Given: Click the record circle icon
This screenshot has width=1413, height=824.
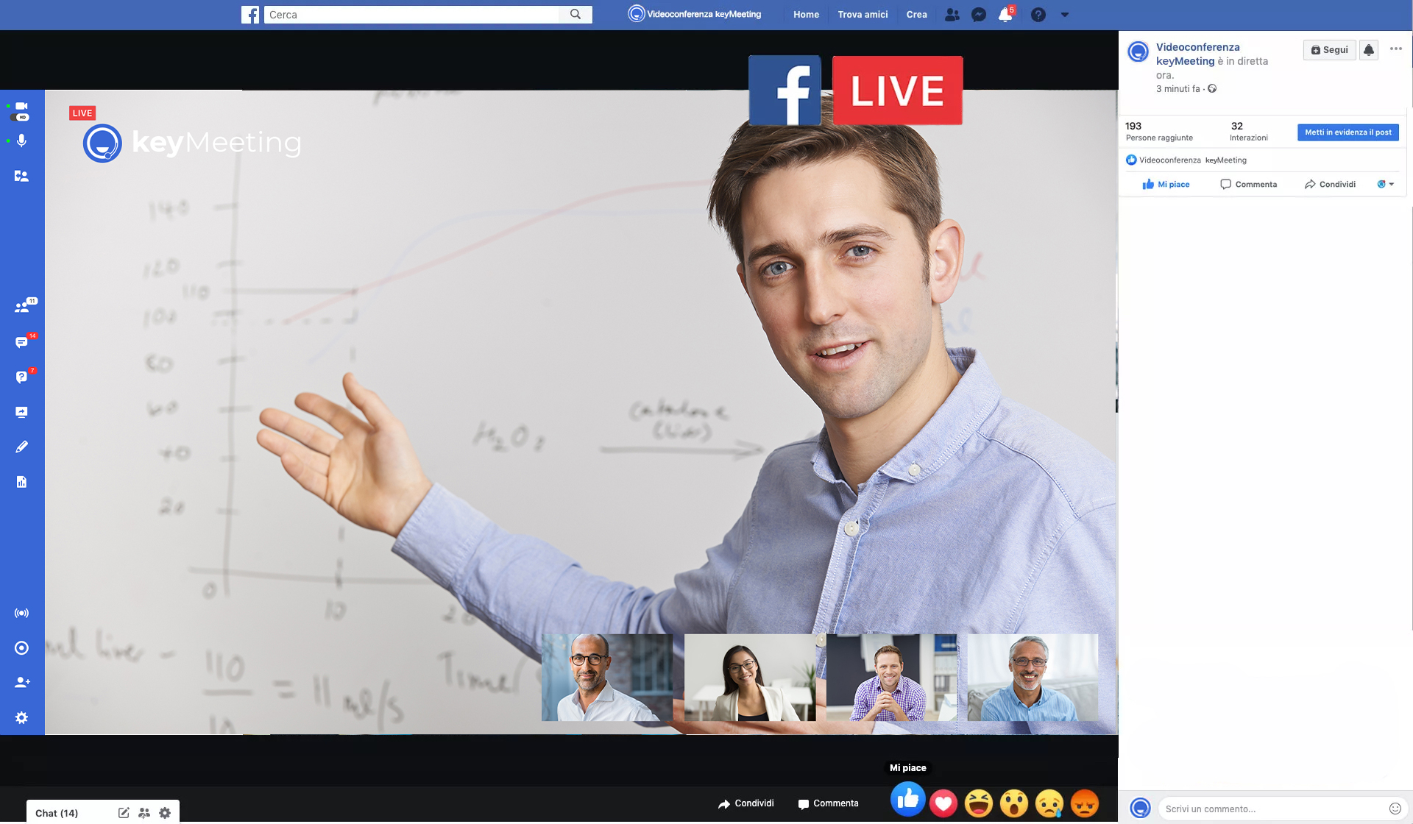Looking at the screenshot, I should (21, 647).
